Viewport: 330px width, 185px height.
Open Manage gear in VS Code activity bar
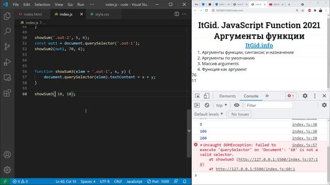coord(7,170)
